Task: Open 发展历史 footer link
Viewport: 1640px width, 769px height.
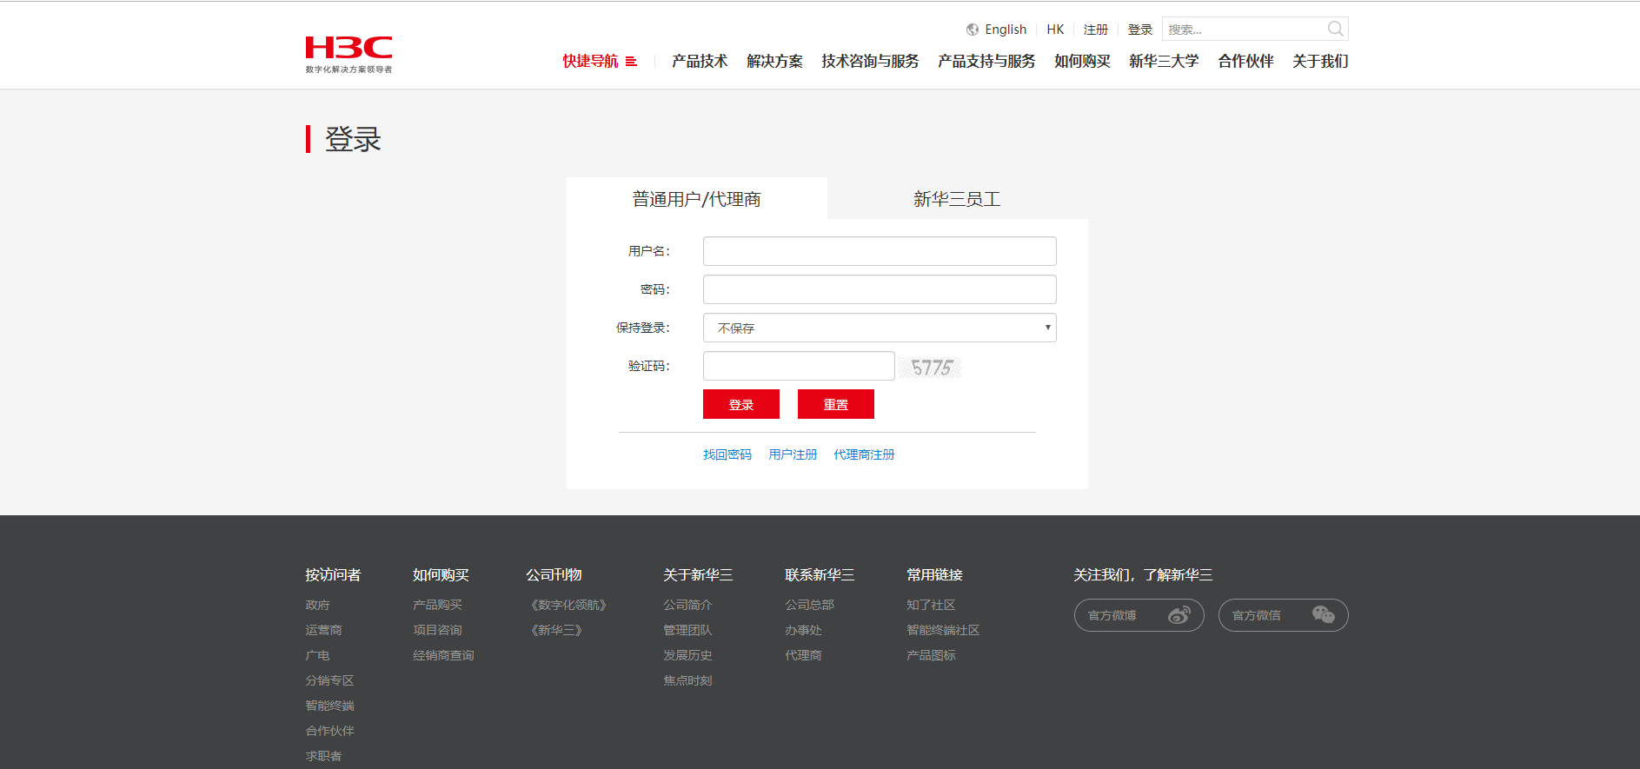Action: pyautogui.click(x=687, y=655)
